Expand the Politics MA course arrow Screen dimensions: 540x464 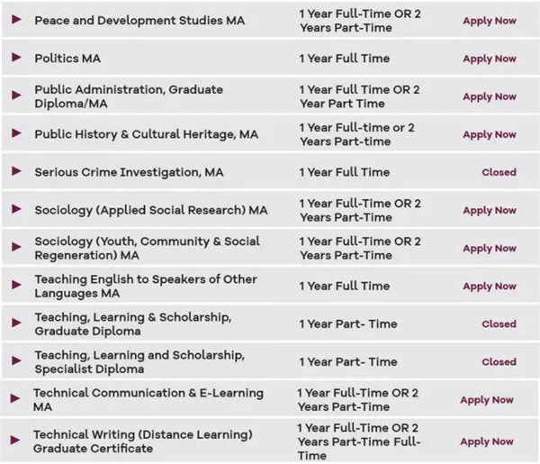point(16,58)
